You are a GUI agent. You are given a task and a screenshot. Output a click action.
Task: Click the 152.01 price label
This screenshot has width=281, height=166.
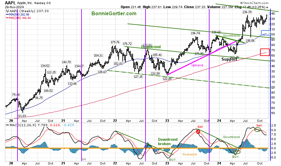coord(118,63)
